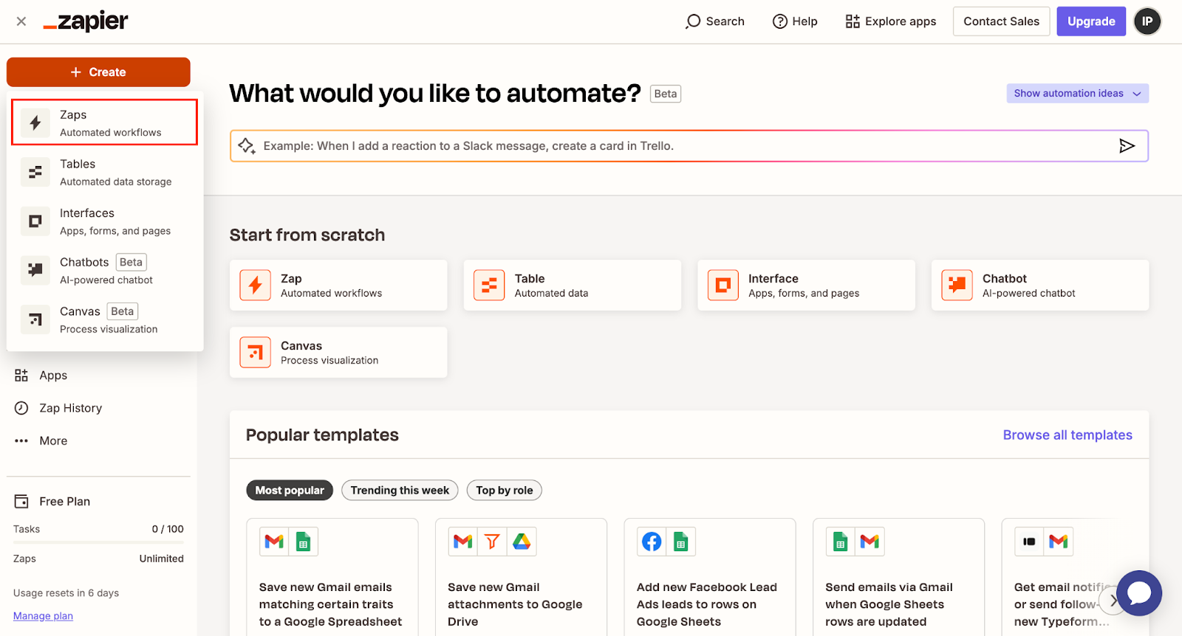Image resolution: width=1182 pixels, height=636 pixels.
Task: Click the Canvas card icon
Action: tap(256, 353)
